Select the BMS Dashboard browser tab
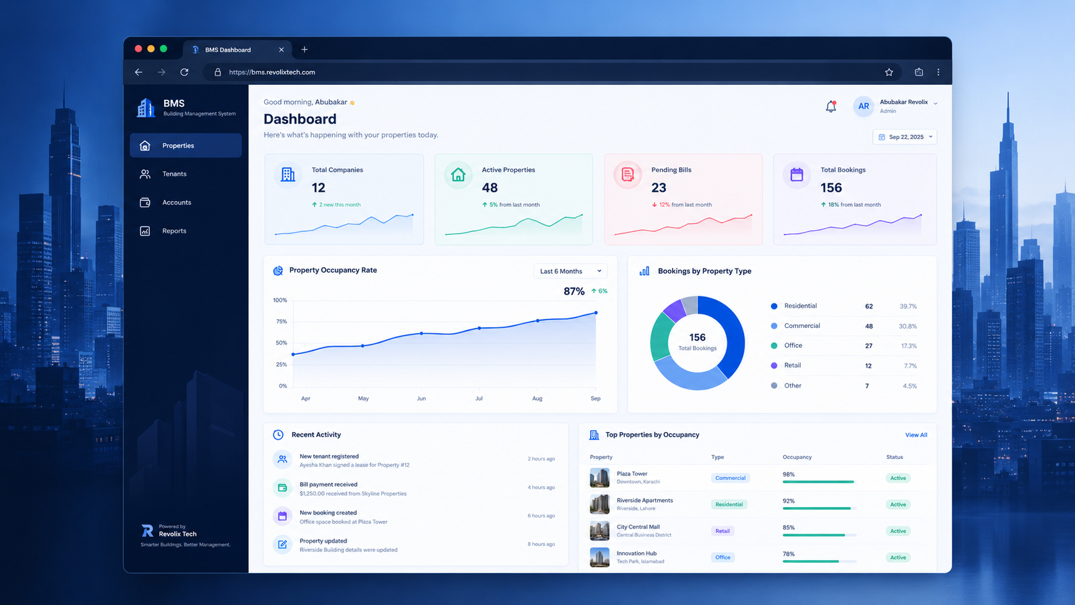The image size is (1075, 605). (237, 50)
